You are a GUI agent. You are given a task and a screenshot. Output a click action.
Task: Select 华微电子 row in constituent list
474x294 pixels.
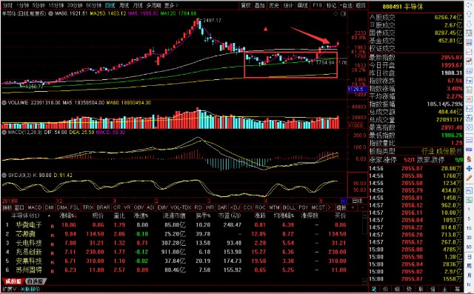pos(182,225)
